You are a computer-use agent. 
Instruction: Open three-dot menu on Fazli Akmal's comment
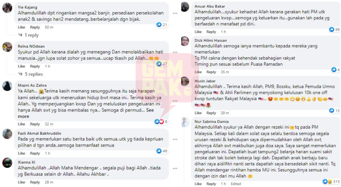click(175, 139)
